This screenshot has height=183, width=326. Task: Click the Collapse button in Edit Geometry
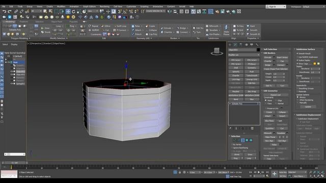[x=282, y=112]
